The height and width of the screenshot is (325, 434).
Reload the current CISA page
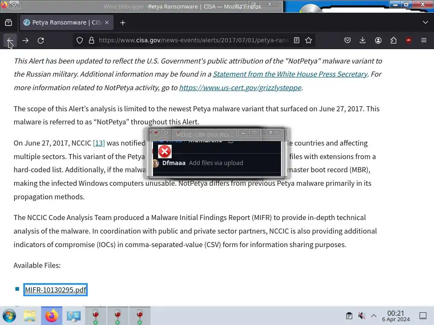click(x=41, y=41)
